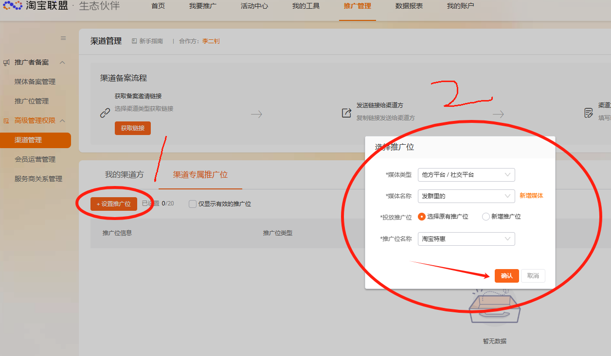Open the 推广位名称 dropdown showing 淘宝特惠
This screenshot has width=611, height=356.
pyautogui.click(x=466, y=238)
